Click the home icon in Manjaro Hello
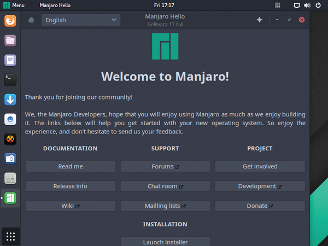 click(x=31, y=20)
